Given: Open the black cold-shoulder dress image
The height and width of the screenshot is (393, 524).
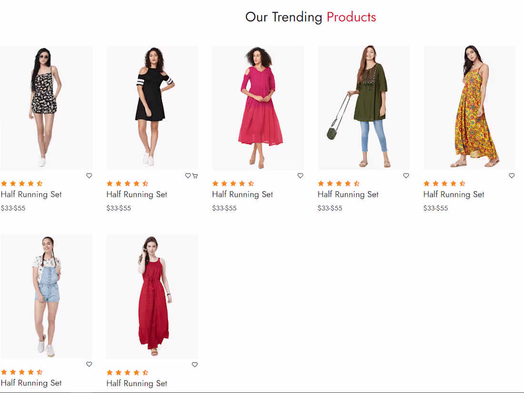Looking at the screenshot, I should click(152, 108).
